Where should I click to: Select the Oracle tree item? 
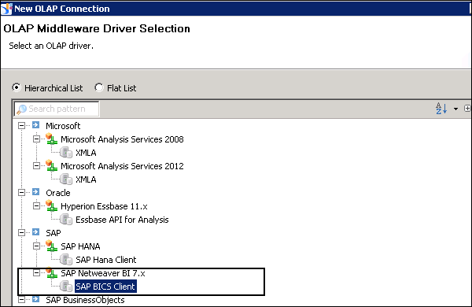point(58,193)
